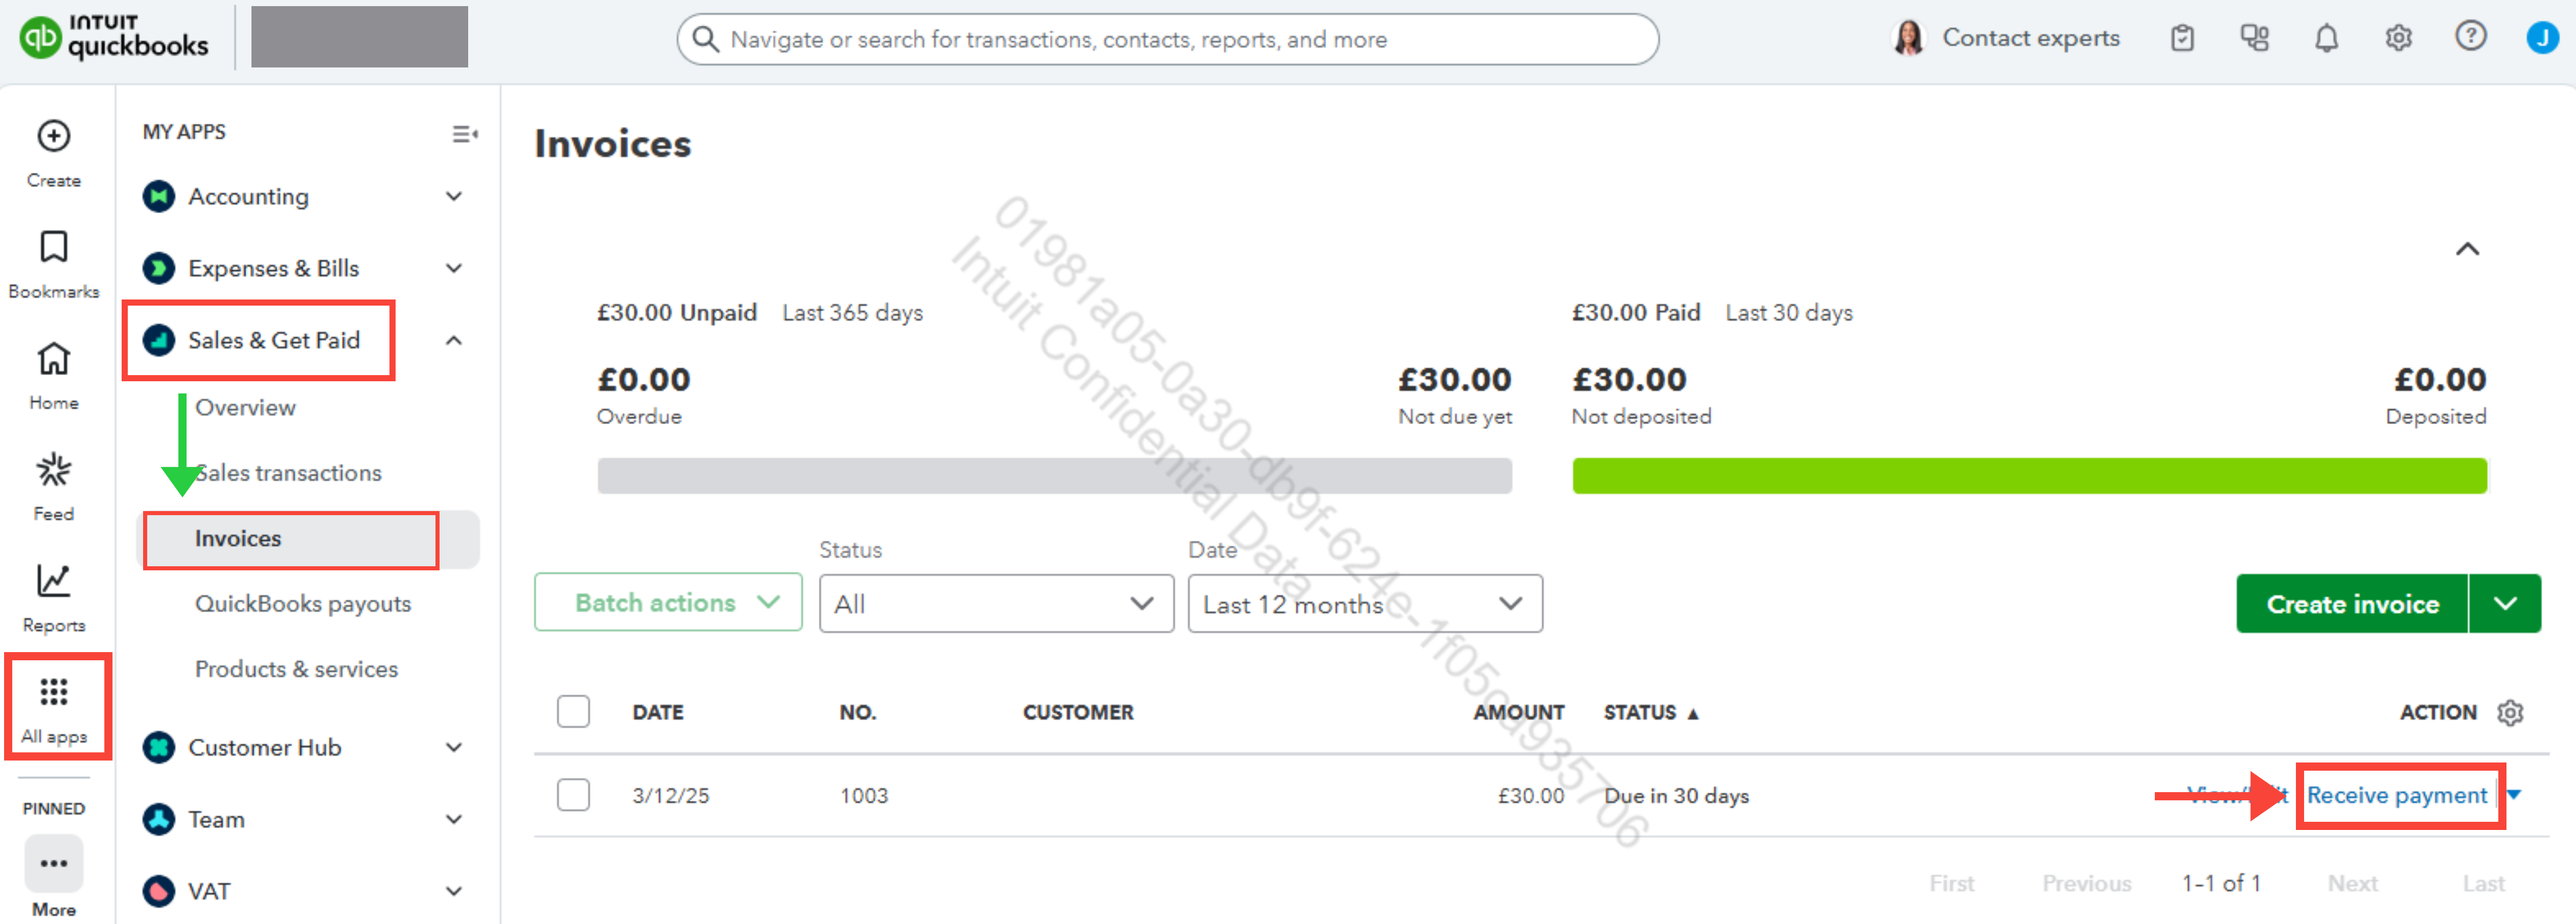This screenshot has width=2576, height=924.
Task: Expand the Batch actions dropdown
Action: coord(667,603)
